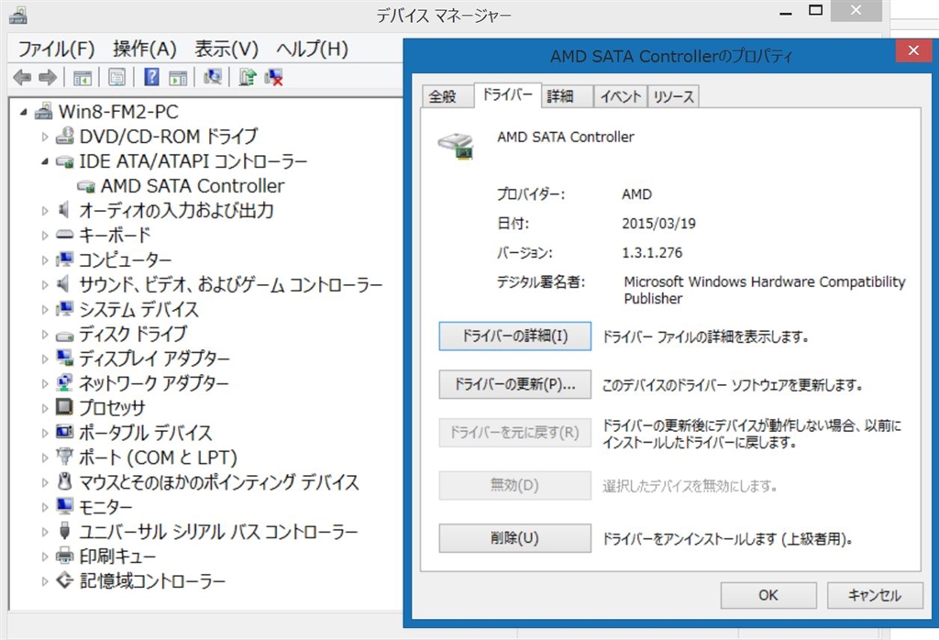
Task: Click the Back arrow toolbar icon
Action: point(22,77)
